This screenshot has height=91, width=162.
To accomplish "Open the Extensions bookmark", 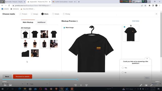I will click(15, 9).
